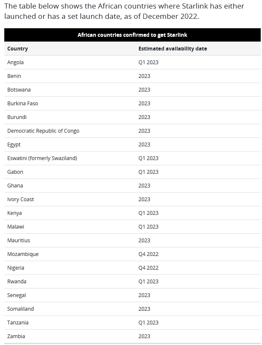Click Botswana in the country column
The image size is (262, 345).
pyautogui.click(x=19, y=90)
